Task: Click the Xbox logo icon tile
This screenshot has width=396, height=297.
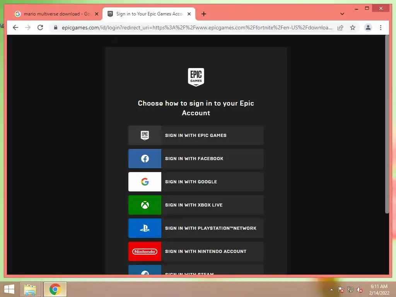Action: click(145, 205)
